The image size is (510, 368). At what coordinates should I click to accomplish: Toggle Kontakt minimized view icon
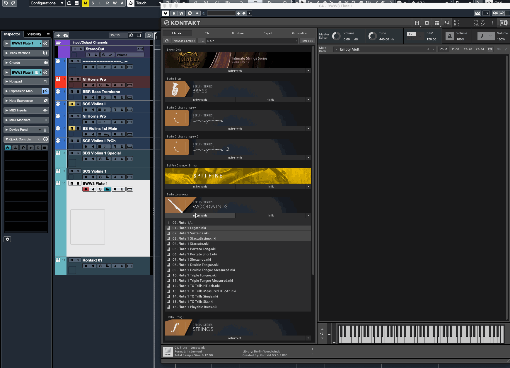(447, 23)
